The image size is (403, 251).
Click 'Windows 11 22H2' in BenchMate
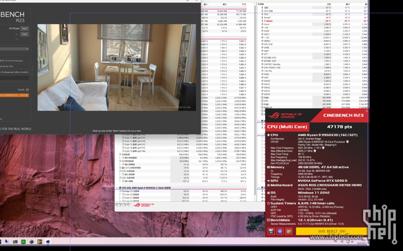point(313,192)
